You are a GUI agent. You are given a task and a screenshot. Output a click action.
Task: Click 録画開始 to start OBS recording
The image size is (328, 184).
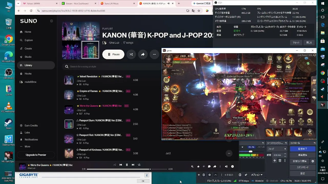pos(303,155)
